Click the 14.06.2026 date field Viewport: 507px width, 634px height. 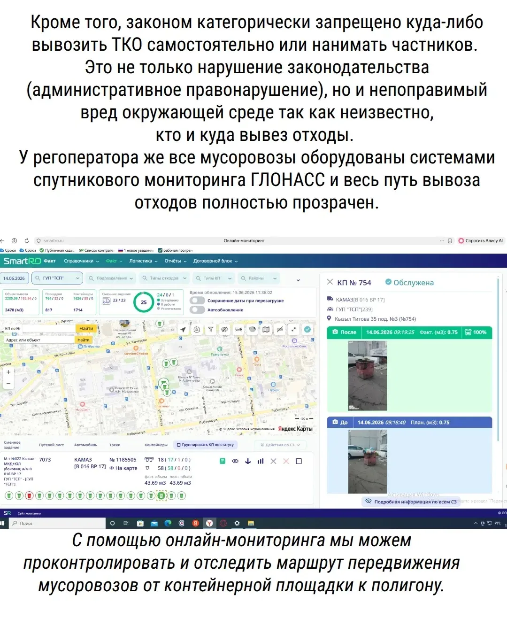15,278
